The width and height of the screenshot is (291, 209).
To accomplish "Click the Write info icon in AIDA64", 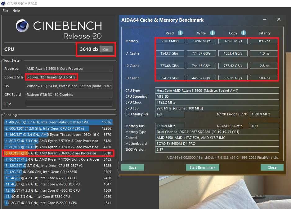I will [212, 33].
